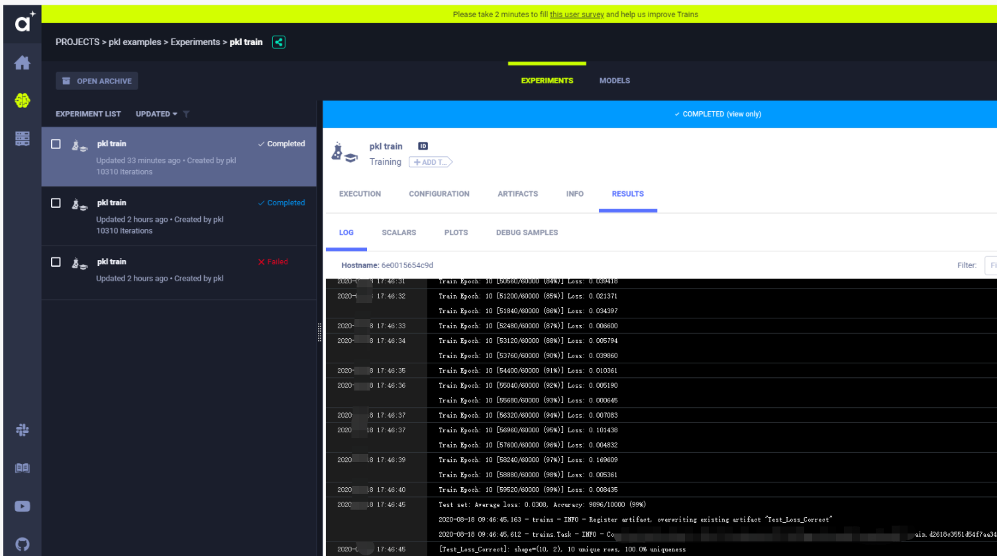Open the CONFIGURATION tab
Screen dimensions: 997x556
point(439,194)
